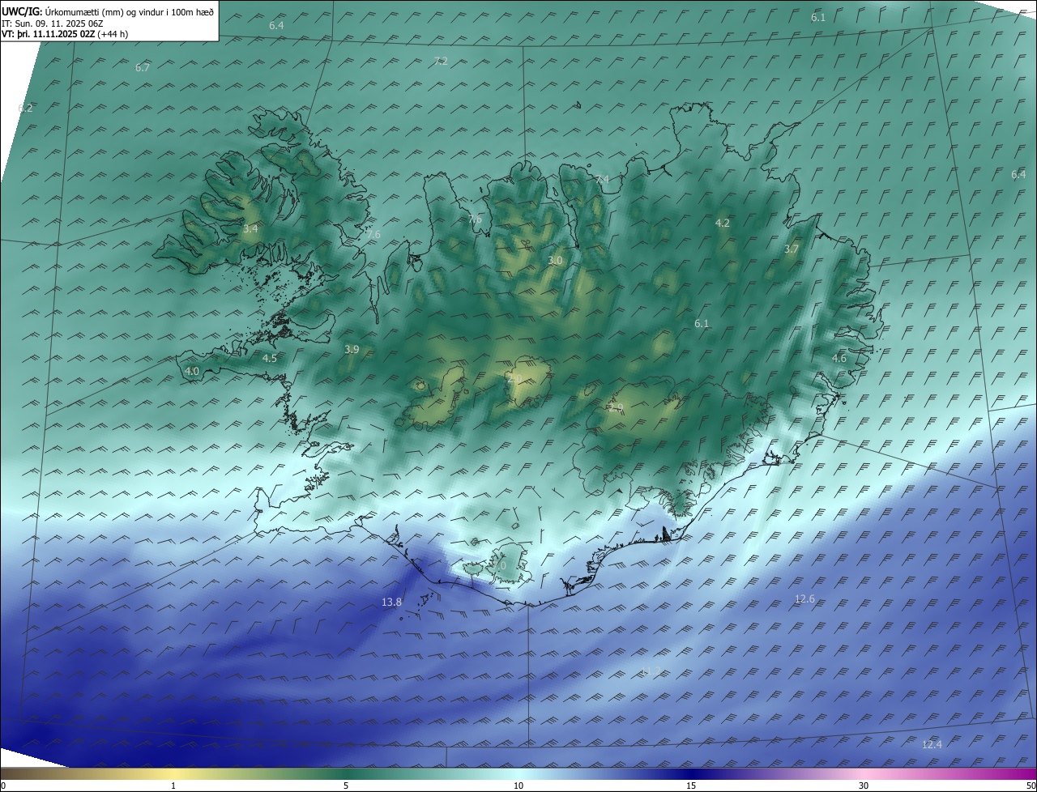The height and width of the screenshot is (792, 1037).
Task: Click the 7.0 value on Mýrdalsjökull glacier
Action: point(499,566)
